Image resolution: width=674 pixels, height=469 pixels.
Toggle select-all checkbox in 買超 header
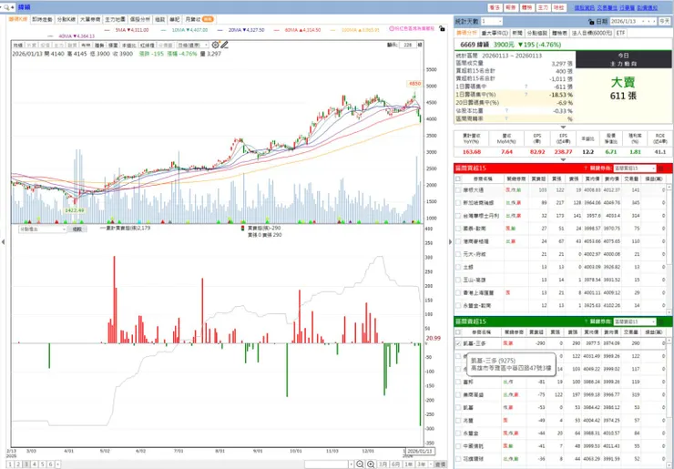point(458,178)
